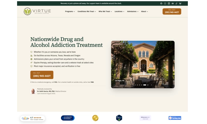Click Dr. Keith Garcia's photo

pyautogui.click(x=33, y=91)
